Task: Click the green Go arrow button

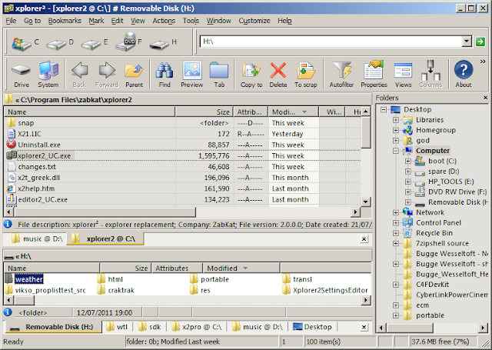Action: 480,42
